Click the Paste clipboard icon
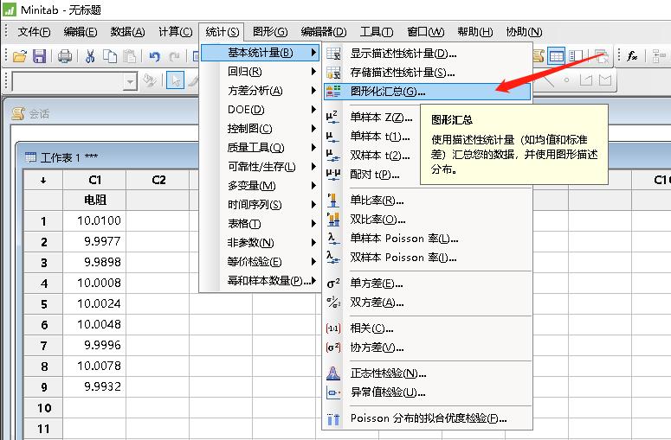The height and width of the screenshot is (440, 671). (130, 56)
